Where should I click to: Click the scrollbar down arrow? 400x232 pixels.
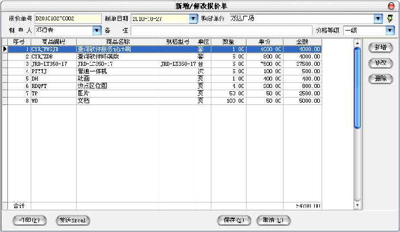[357, 205]
